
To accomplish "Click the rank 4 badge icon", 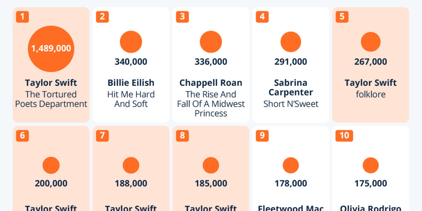I will tap(262, 17).
